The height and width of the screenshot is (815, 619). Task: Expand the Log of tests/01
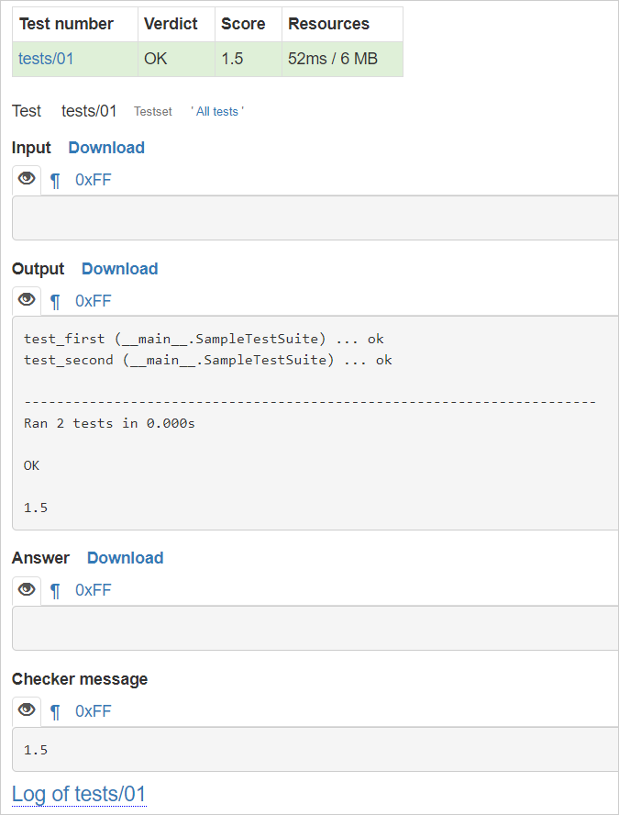79,794
